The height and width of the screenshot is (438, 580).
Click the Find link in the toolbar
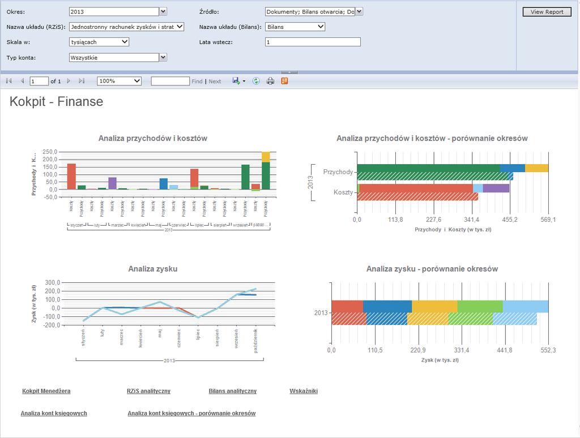click(197, 81)
